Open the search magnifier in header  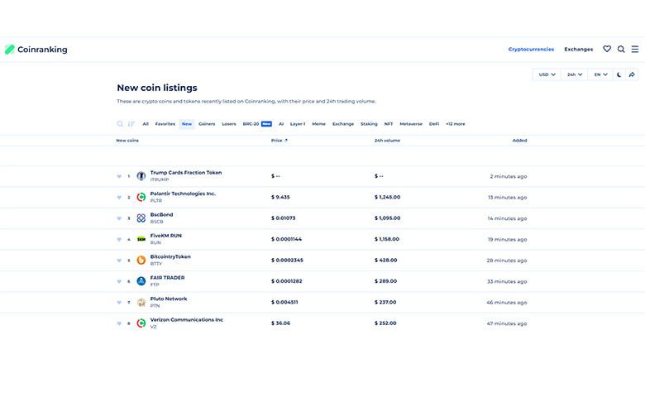(621, 49)
